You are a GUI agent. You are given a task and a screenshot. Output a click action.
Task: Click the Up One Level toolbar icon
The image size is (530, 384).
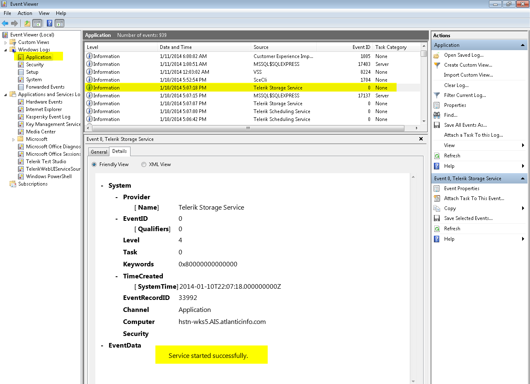tap(27, 24)
